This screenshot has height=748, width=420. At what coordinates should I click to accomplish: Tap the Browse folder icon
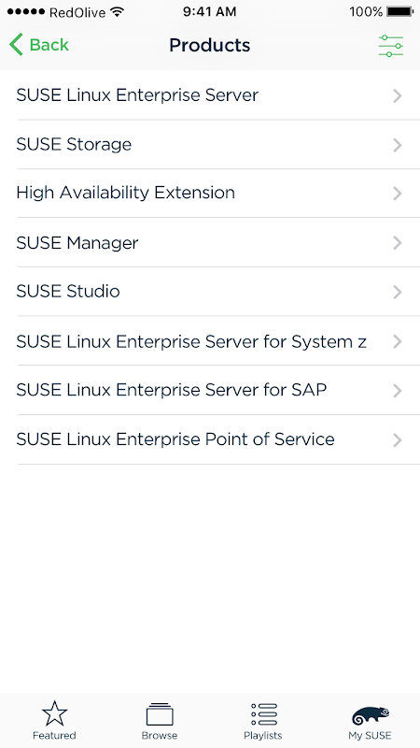tap(160, 714)
